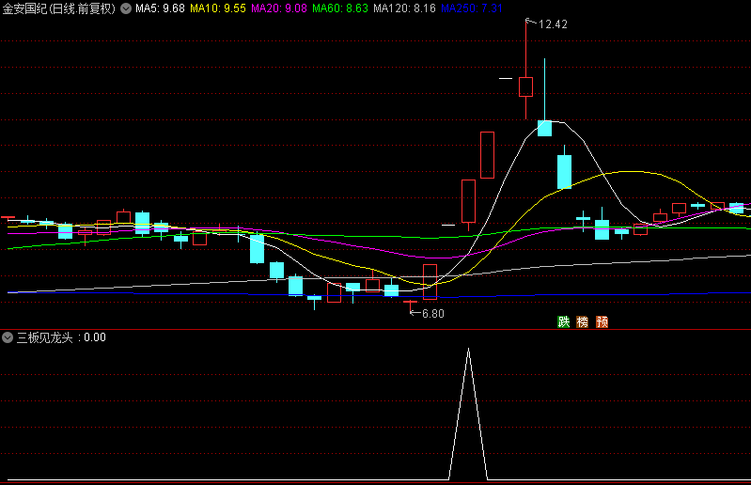The image size is (751, 485).
Task: Click the MA120: 8.16 label
Action: point(404,8)
